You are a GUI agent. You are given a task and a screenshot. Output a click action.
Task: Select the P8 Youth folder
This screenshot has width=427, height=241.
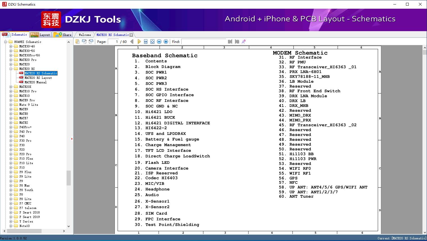tap(26, 190)
